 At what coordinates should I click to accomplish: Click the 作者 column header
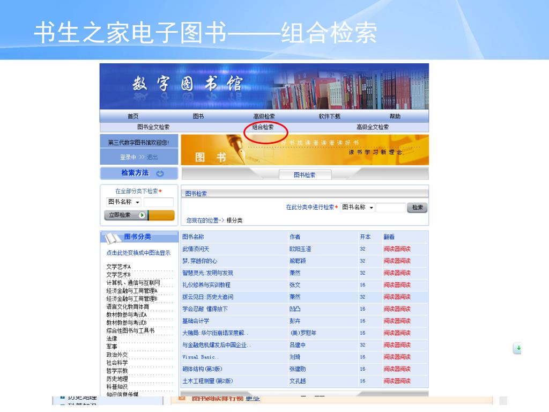tap(295, 237)
